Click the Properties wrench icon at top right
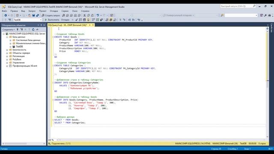Viewport: 274px width, 154px height. [265, 15]
